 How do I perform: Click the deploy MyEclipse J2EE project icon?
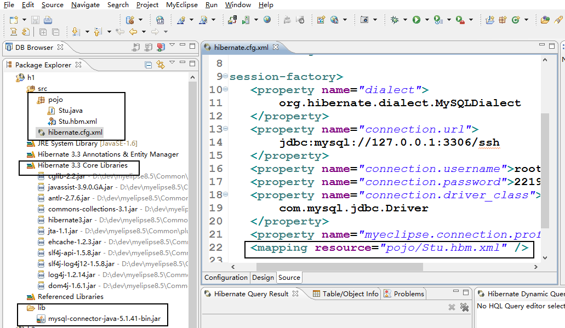[x=232, y=20]
